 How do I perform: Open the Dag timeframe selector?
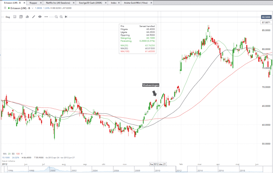8,17
